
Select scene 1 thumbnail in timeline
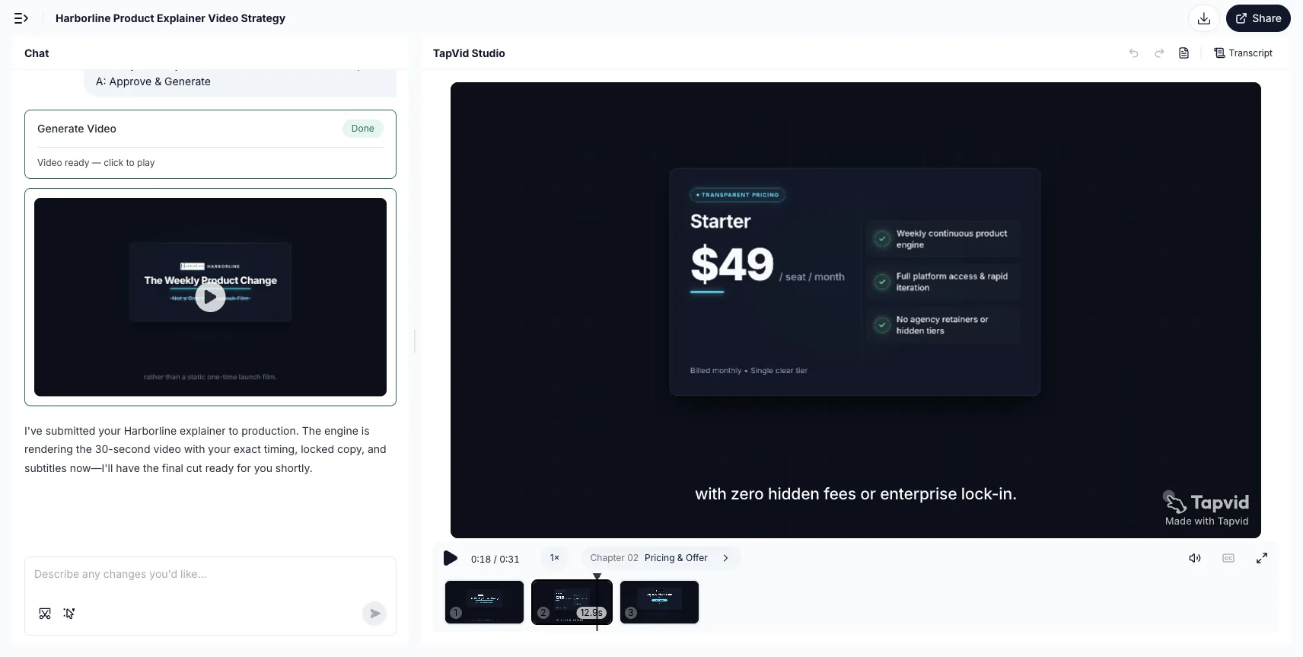coord(484,602)
